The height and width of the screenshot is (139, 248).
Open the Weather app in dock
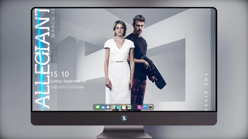103,107
